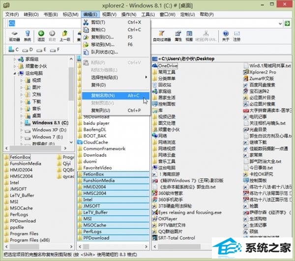The width and height of the screenshot is (295, 261).
Task: Open the 书签(B) menu
Action: 51,14
